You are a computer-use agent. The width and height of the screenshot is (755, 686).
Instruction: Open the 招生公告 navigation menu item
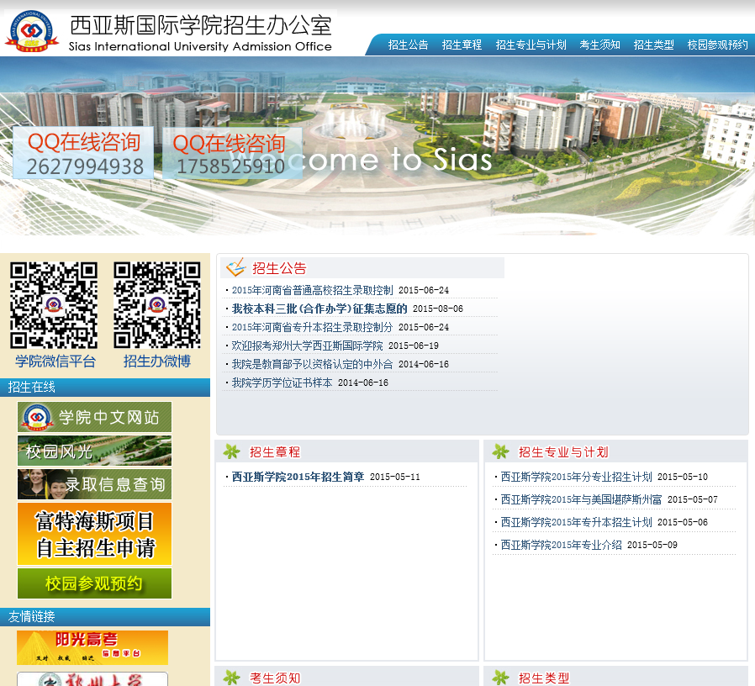(408, 45)
